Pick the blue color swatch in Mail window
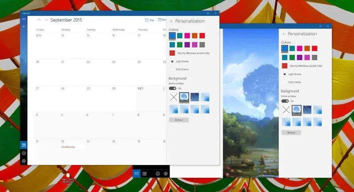The image size is (354, 192). click(x=285, y=49)
